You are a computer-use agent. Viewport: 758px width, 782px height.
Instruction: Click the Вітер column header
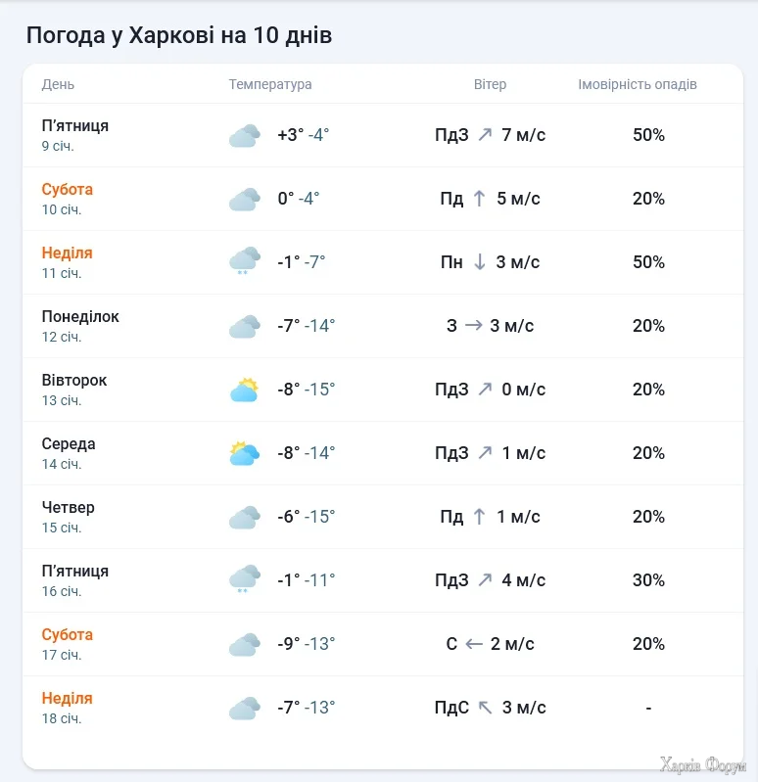(x=490, y=84)
